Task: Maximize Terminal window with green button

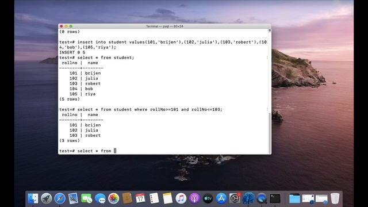Action: [71, 26]
